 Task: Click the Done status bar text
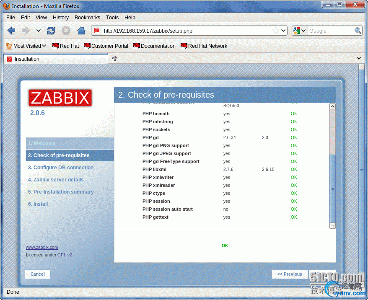pyautogui.click(x=13, y=292)
